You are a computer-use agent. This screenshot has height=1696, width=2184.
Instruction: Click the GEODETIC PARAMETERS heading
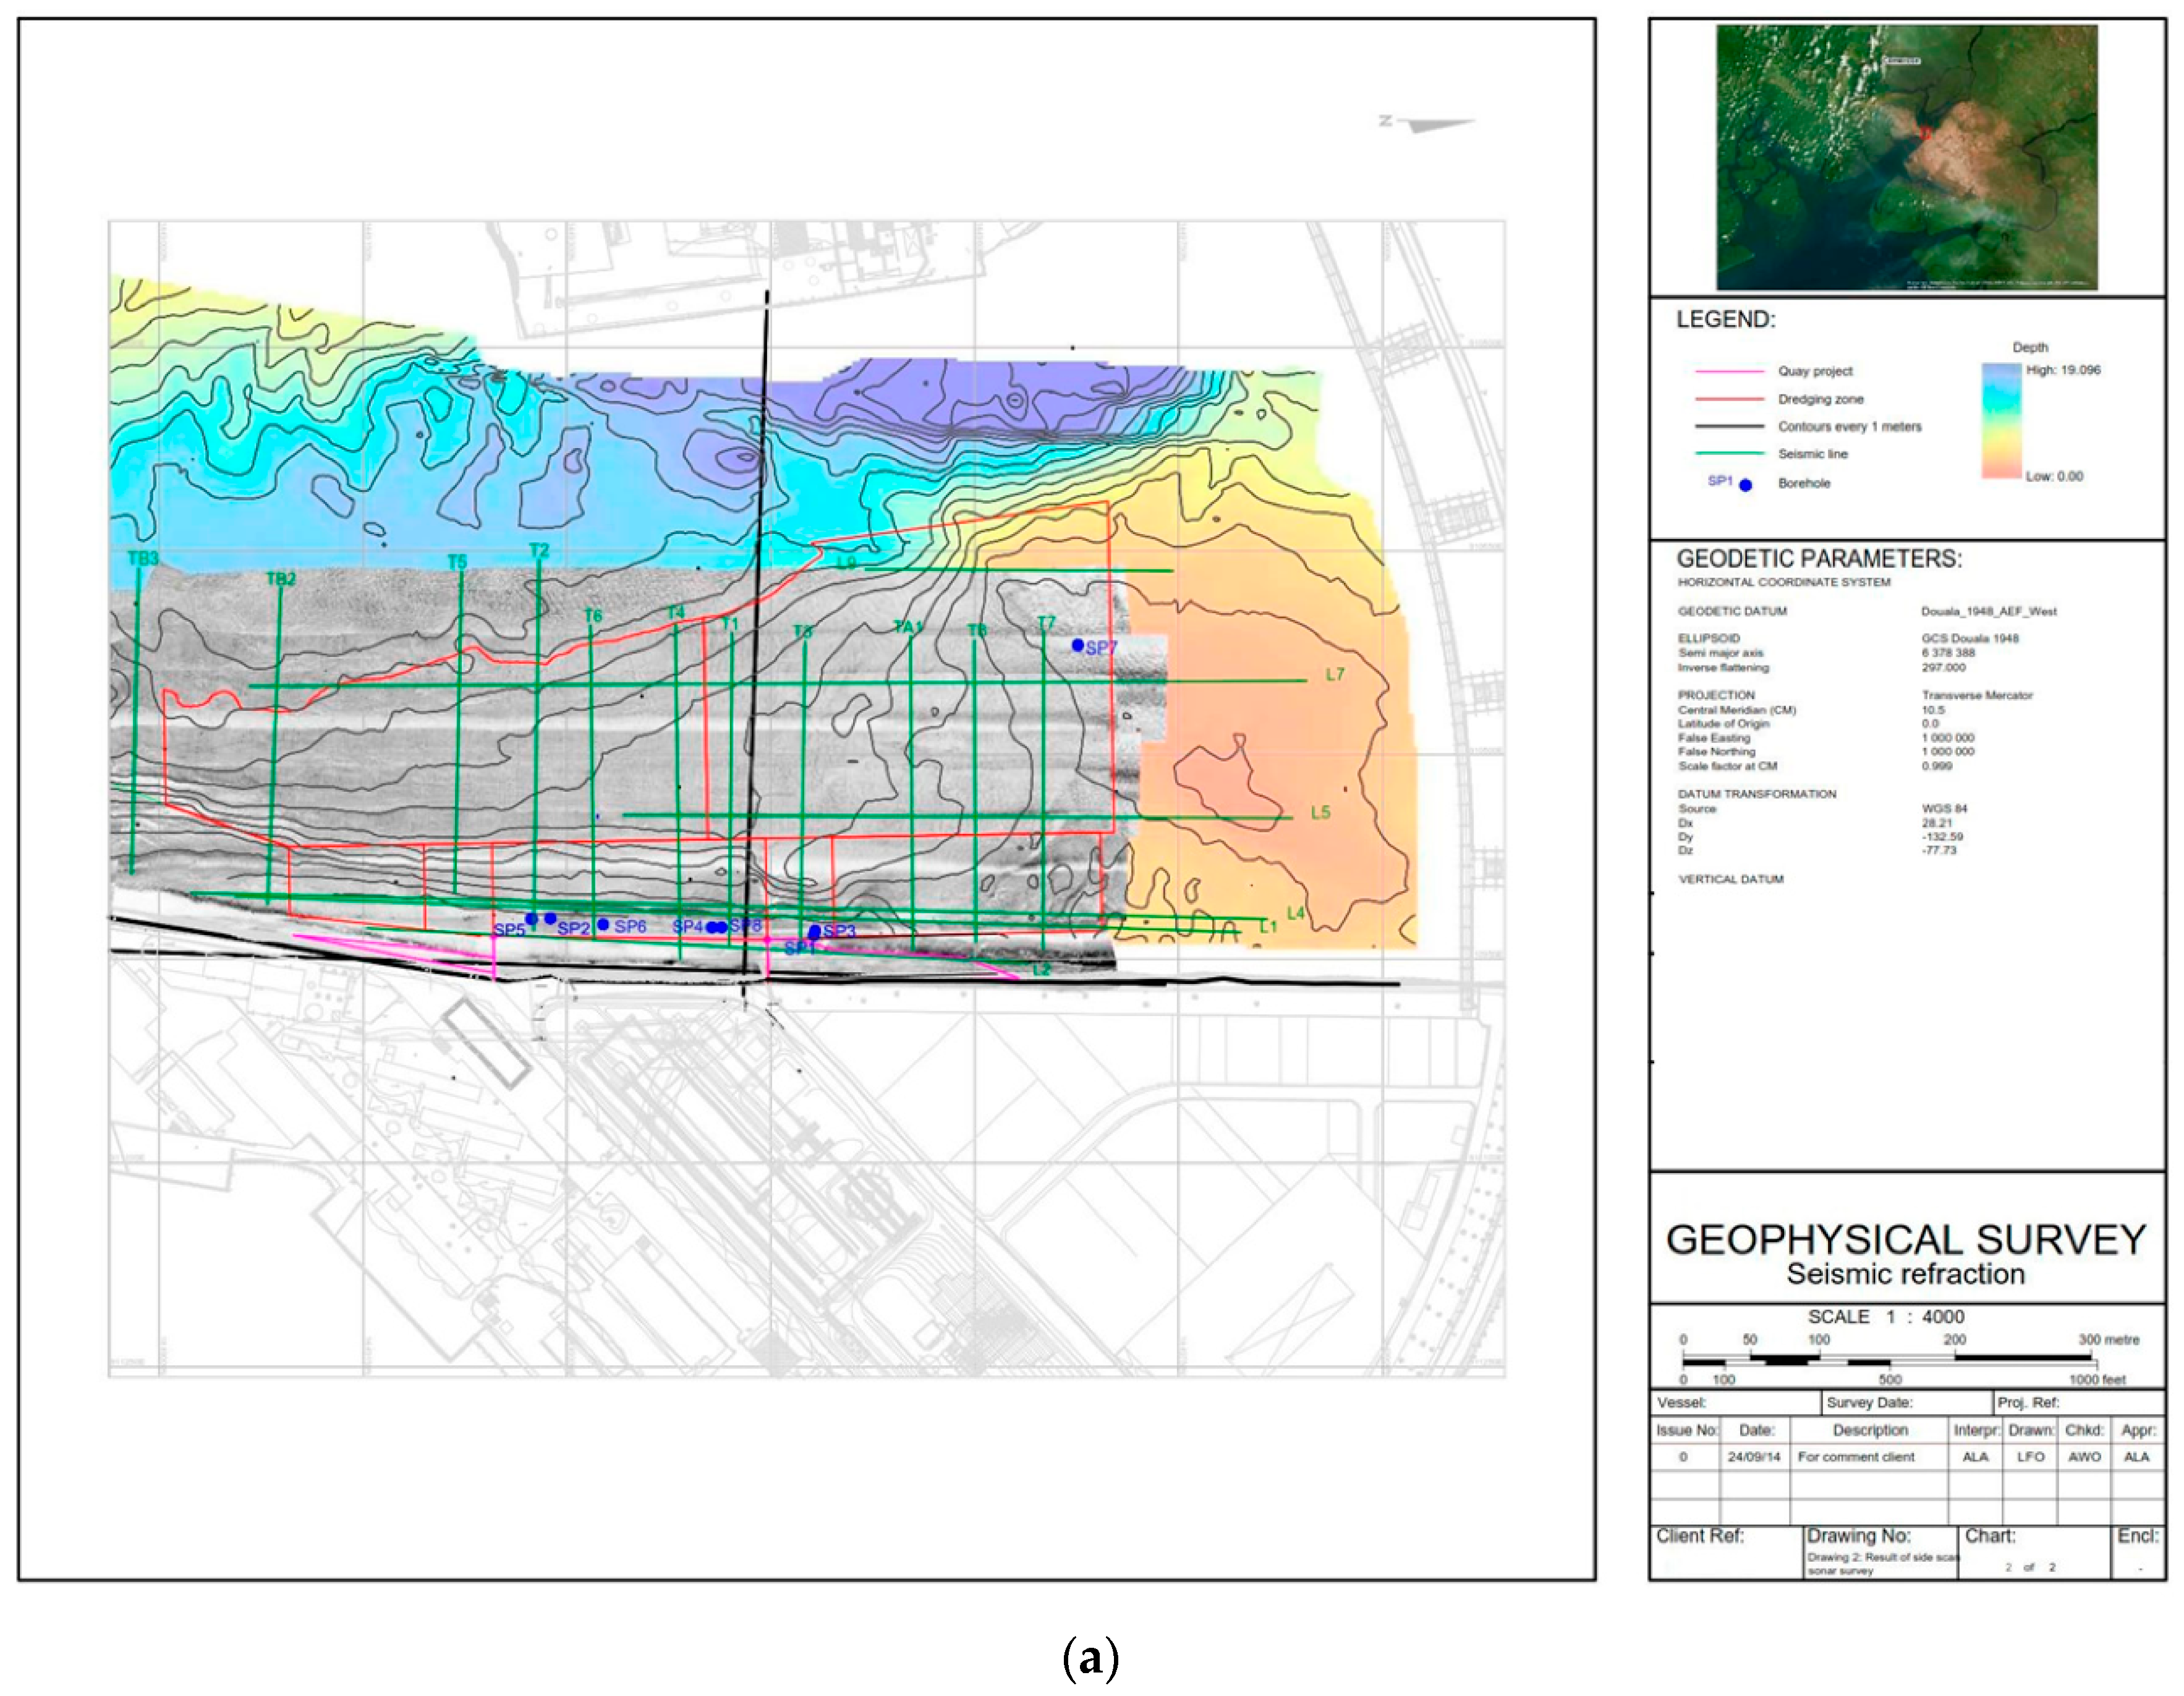(x=1819, y=558)
